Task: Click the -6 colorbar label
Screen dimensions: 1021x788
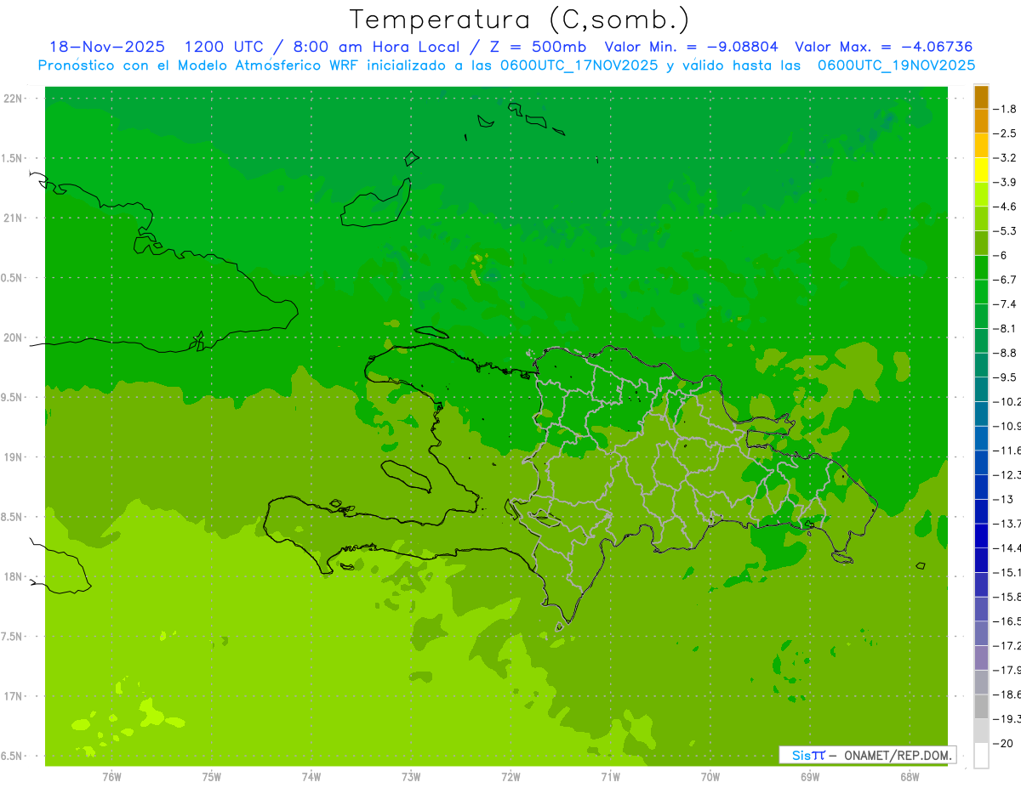Action: coord(1001,255)
